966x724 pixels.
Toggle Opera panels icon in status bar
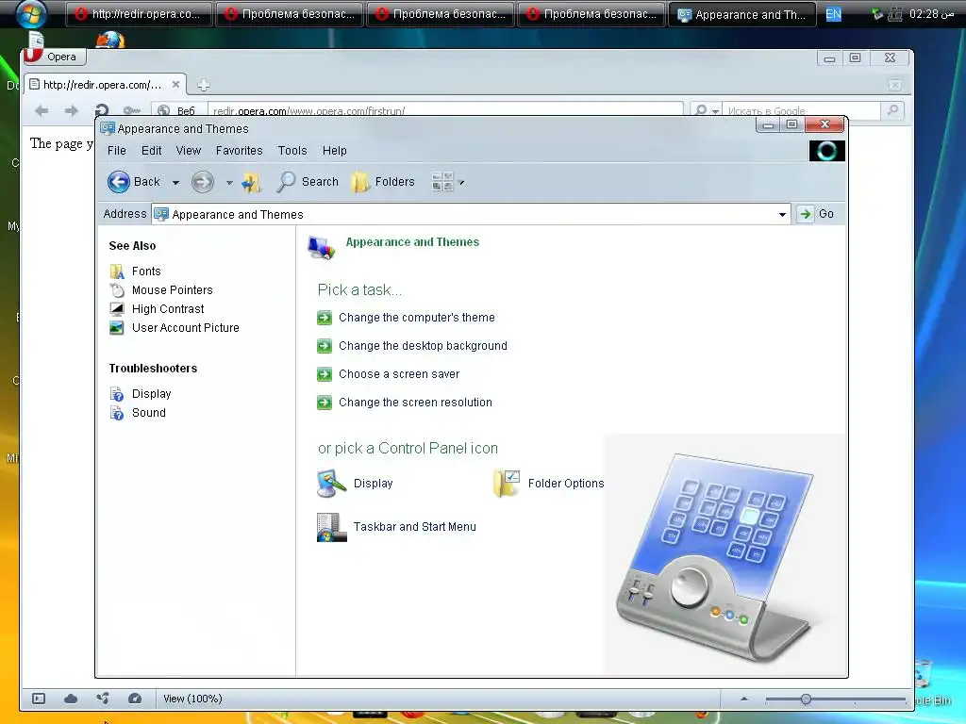point(38,699)
